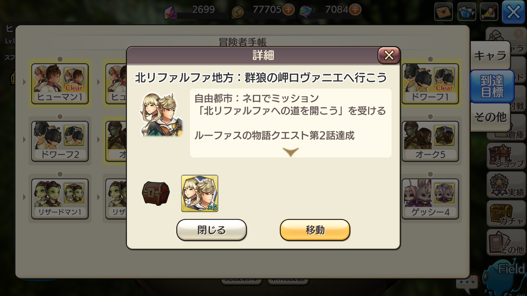Click the treasure chest reward icon
The width and height of the screenshot is (527, 296).
point(156,193)
